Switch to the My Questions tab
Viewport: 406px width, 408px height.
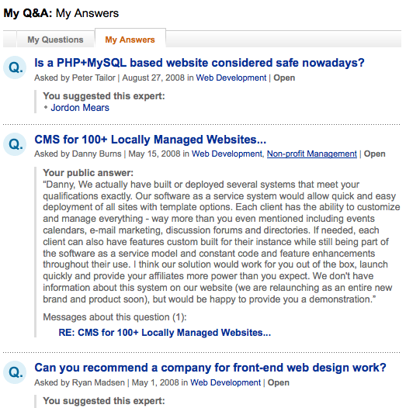click(x=55, y=40)
